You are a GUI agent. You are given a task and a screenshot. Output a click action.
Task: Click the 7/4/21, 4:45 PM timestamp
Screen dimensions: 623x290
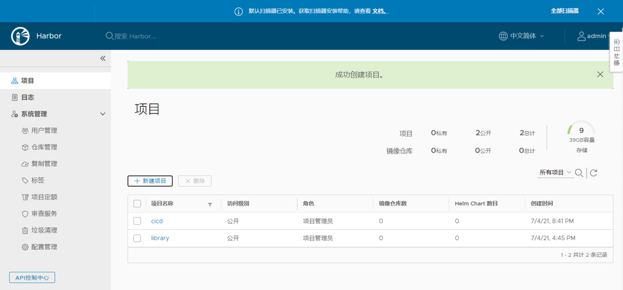coord(553,238)
